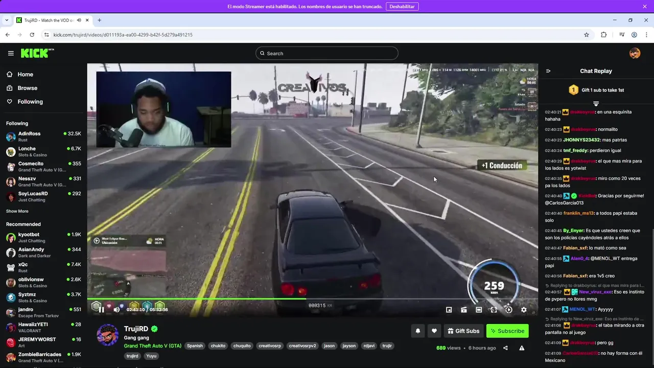Open tab search dropdown arrow
The height and width of the screenshot is (368, 654).
coord(7,20)
